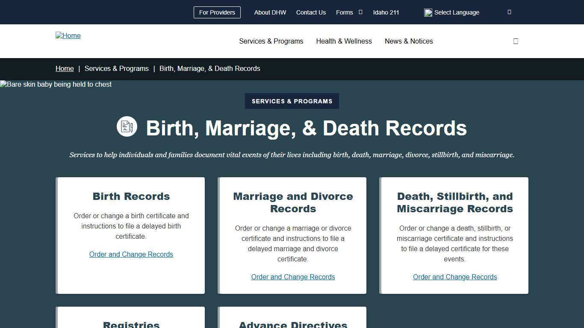Click the Services & Programs breadcrumb
Screen dimensions: 584x328
tap(116, 68)
